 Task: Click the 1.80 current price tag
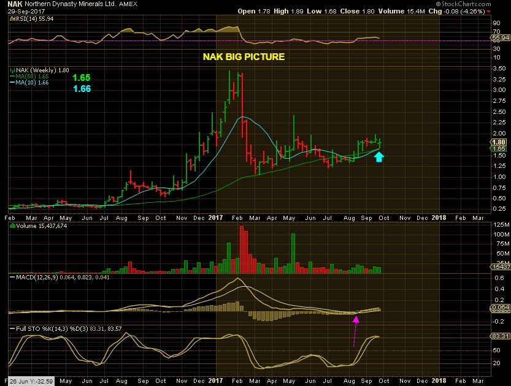[x=498, y=142]
